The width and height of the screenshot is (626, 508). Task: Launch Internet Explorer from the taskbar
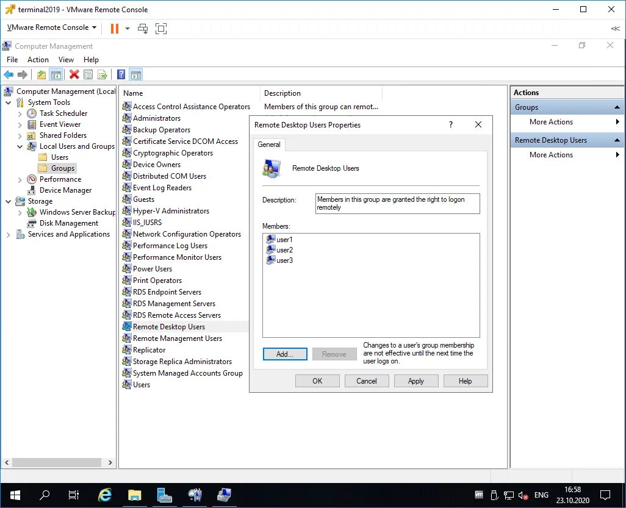(105, 495)
